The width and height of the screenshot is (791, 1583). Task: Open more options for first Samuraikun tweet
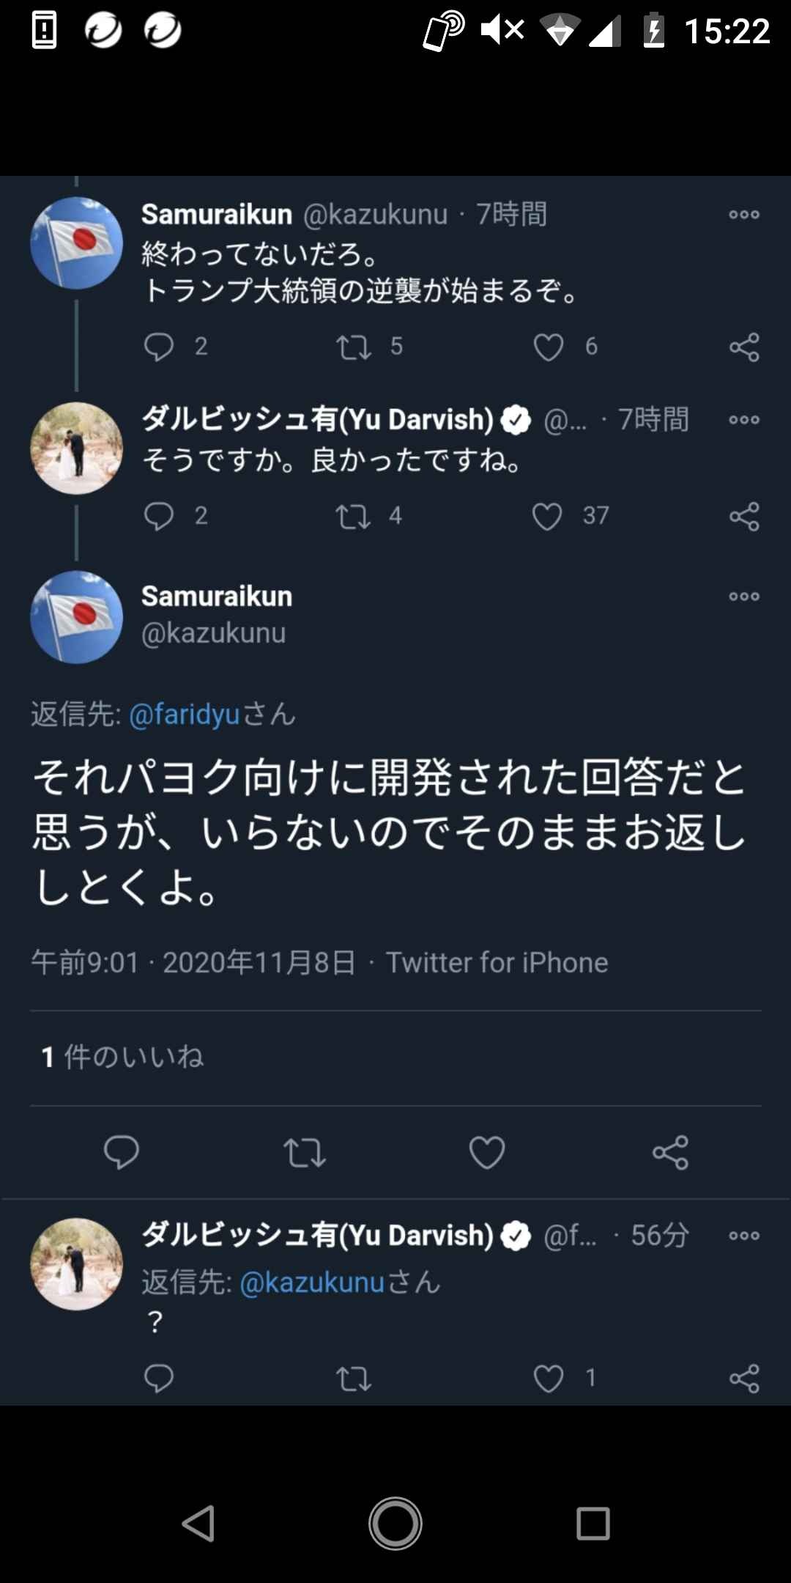click(x=744, y=215)
